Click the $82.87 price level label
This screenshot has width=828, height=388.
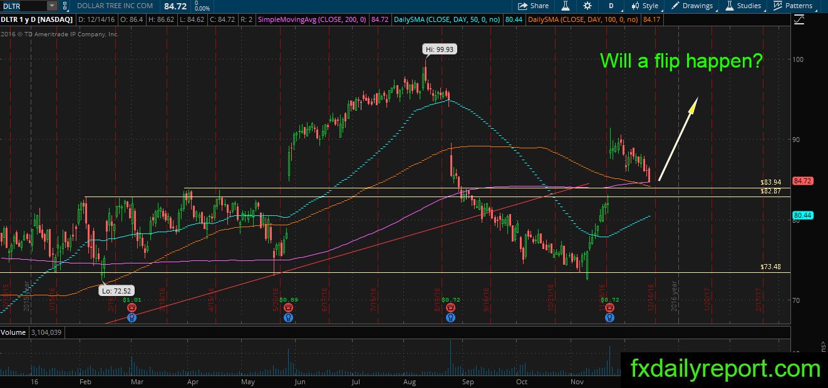pos(771,190)
